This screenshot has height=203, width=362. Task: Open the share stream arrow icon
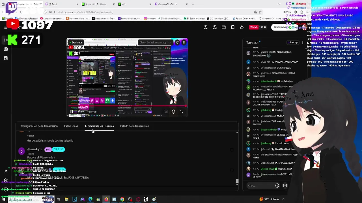(x=242, y=27)
